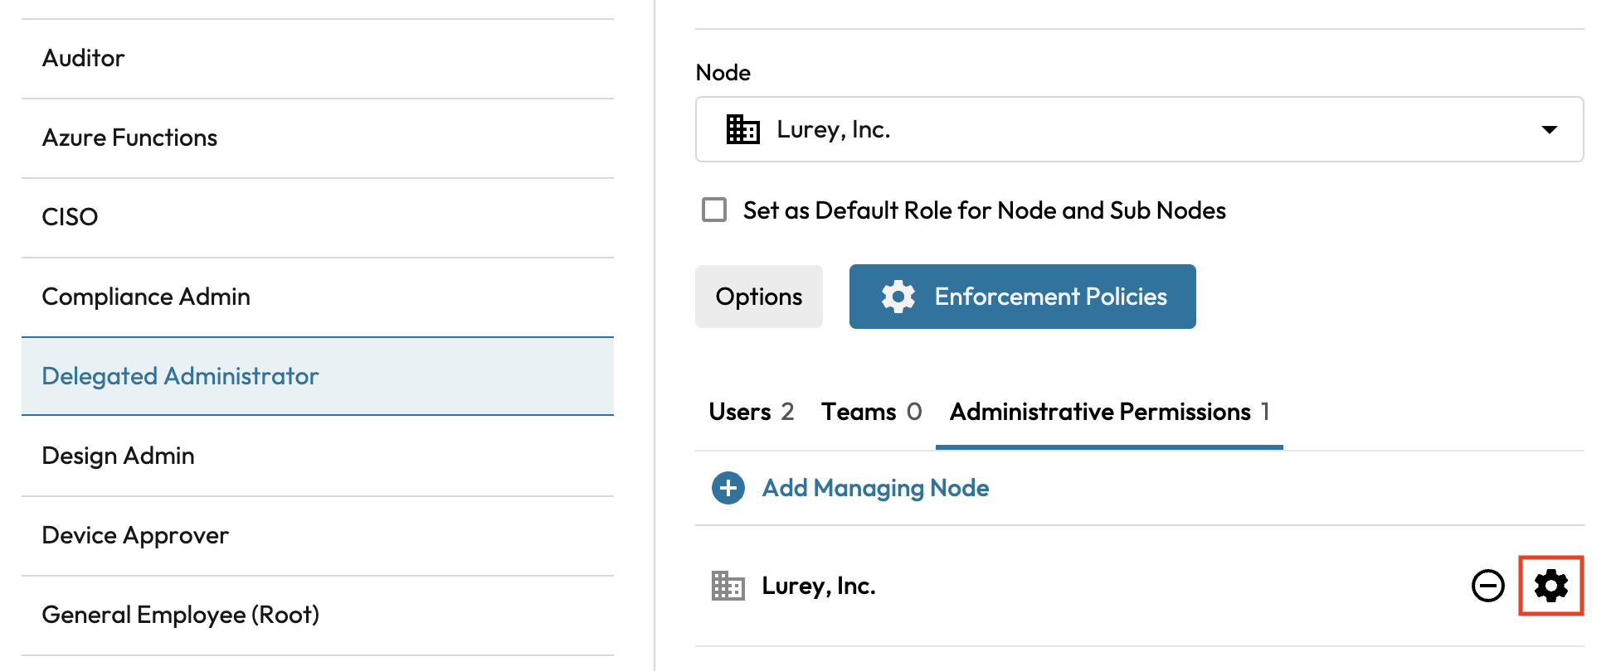Click the building icon beside managed Lurey, Inc.

click(x=728, y=586)
